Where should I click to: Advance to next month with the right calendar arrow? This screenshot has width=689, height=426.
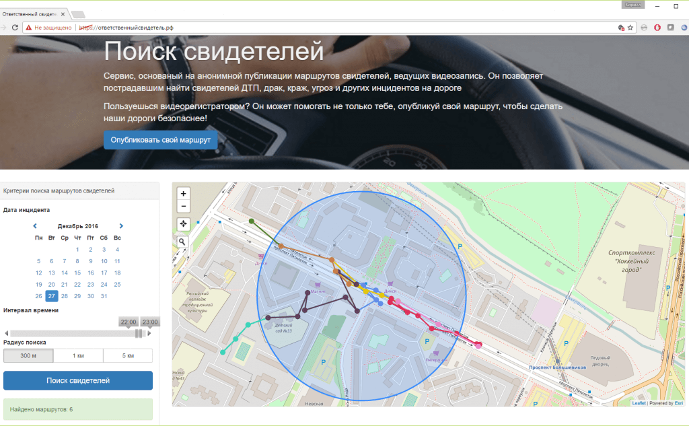(120, 226)
